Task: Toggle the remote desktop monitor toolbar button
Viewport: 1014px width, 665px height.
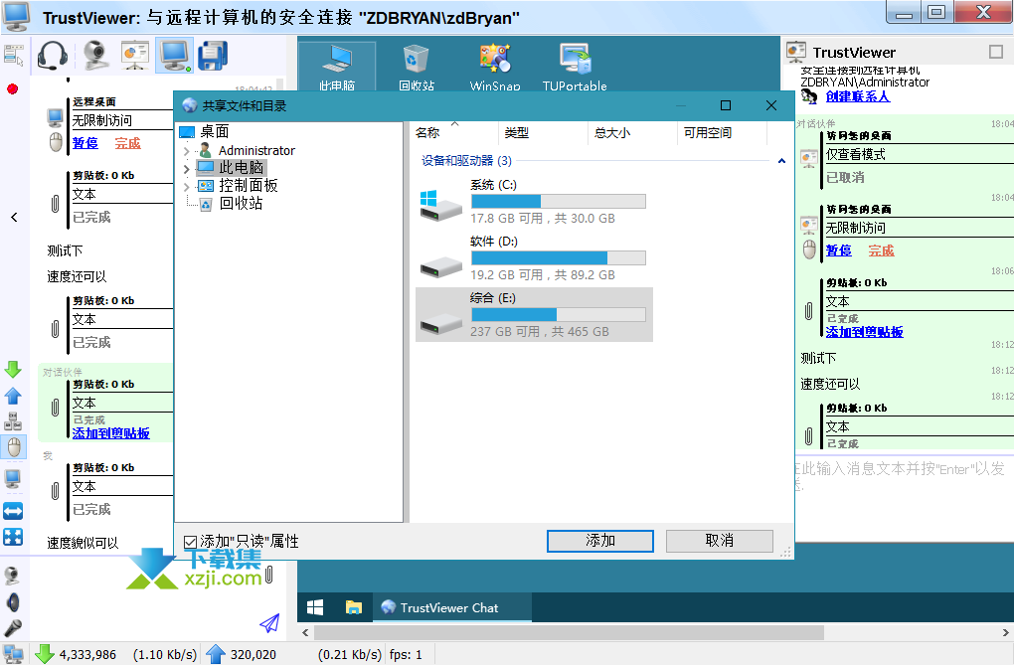Action: [175, 55]
